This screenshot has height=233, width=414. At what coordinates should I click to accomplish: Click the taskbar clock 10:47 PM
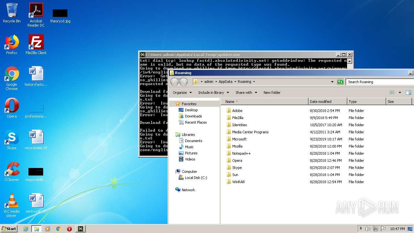[x=397, y=229]
